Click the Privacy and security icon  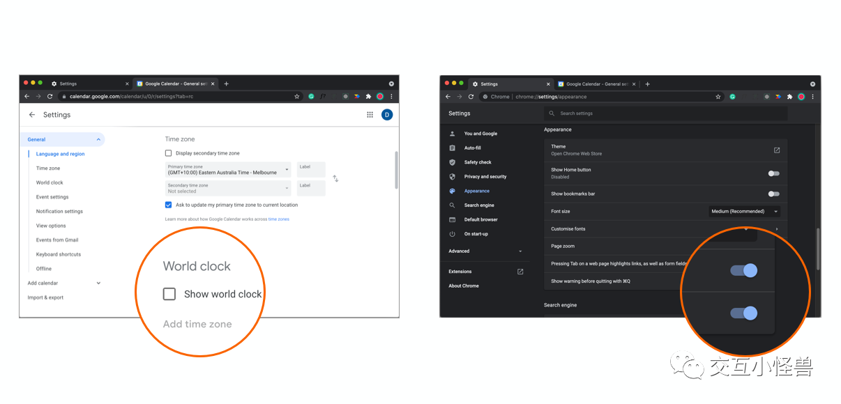coord(452,176)
